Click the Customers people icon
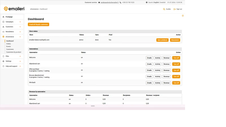Screen dimensions: 226x127 3,27
